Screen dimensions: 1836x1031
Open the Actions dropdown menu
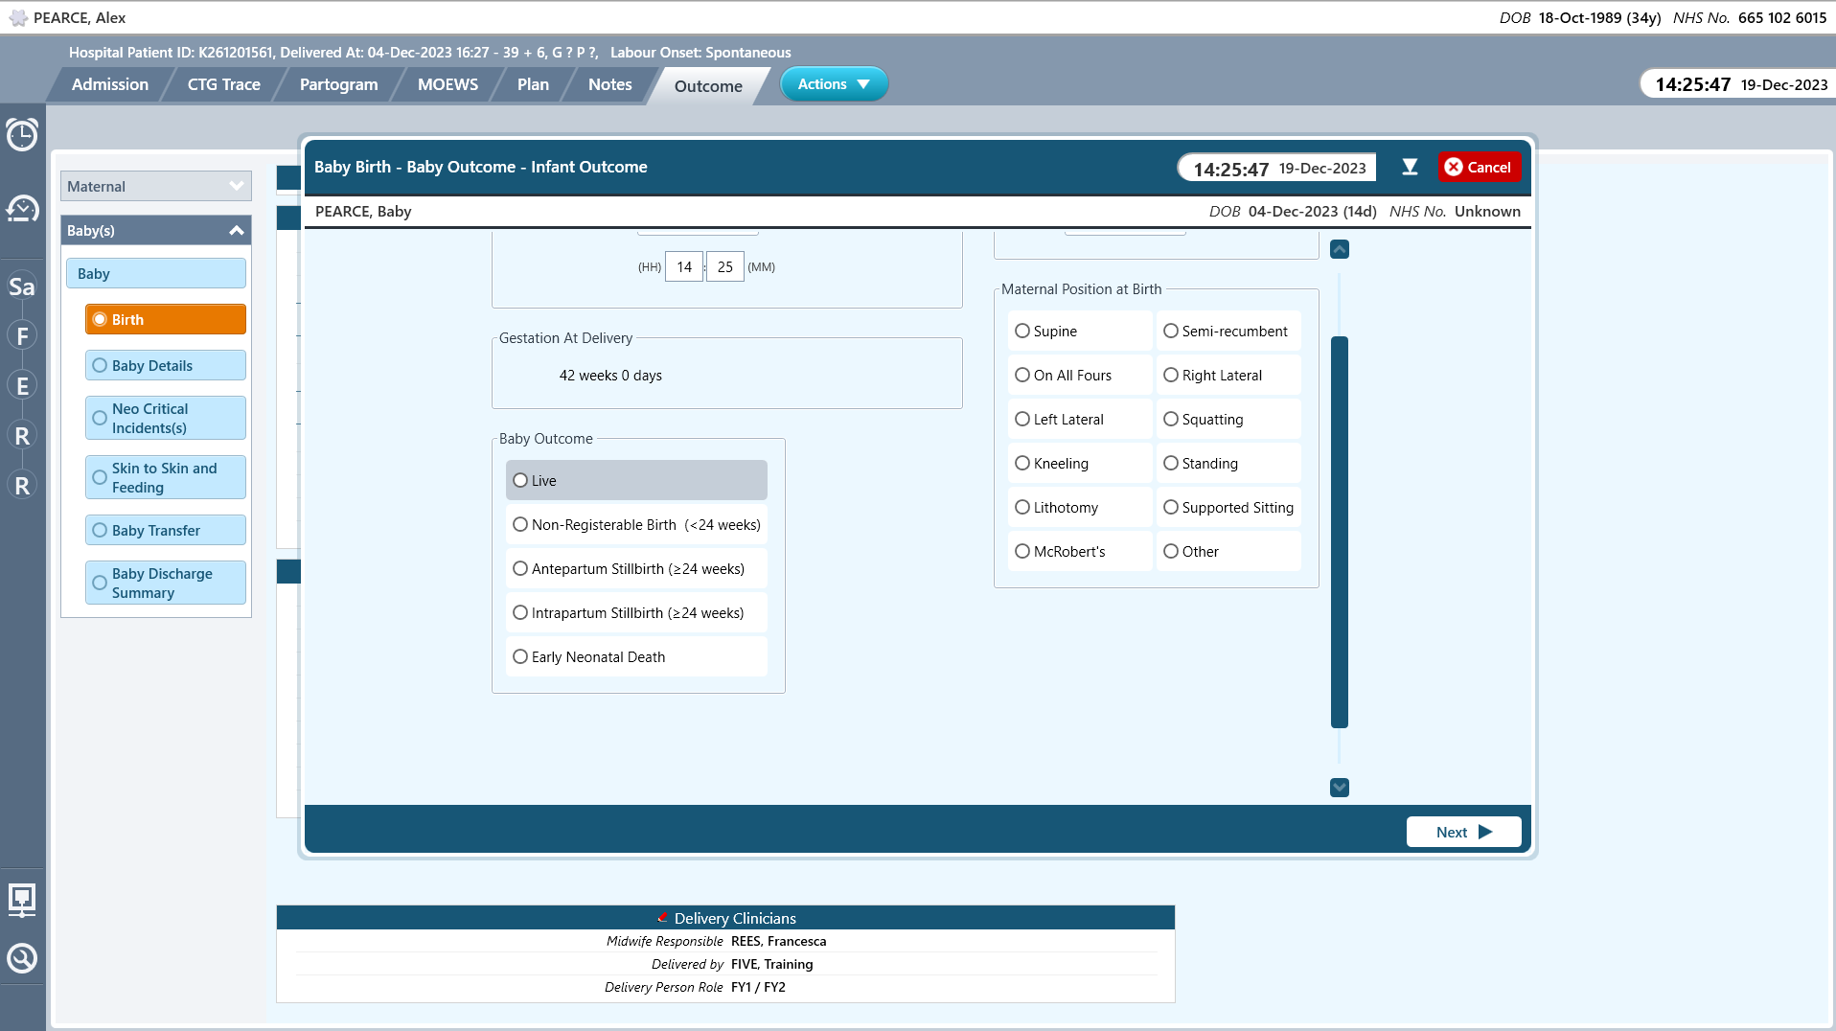(x=834, y=84)
